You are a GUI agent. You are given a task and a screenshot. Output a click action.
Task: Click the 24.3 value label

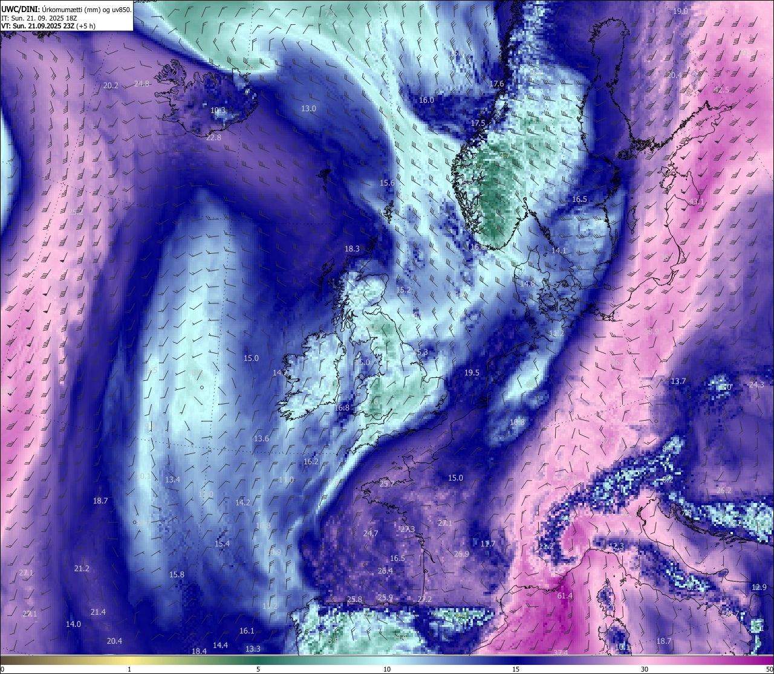click(x=756, y=384)
